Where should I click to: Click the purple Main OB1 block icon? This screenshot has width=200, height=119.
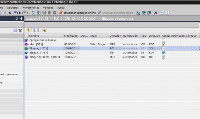[26, 44]
